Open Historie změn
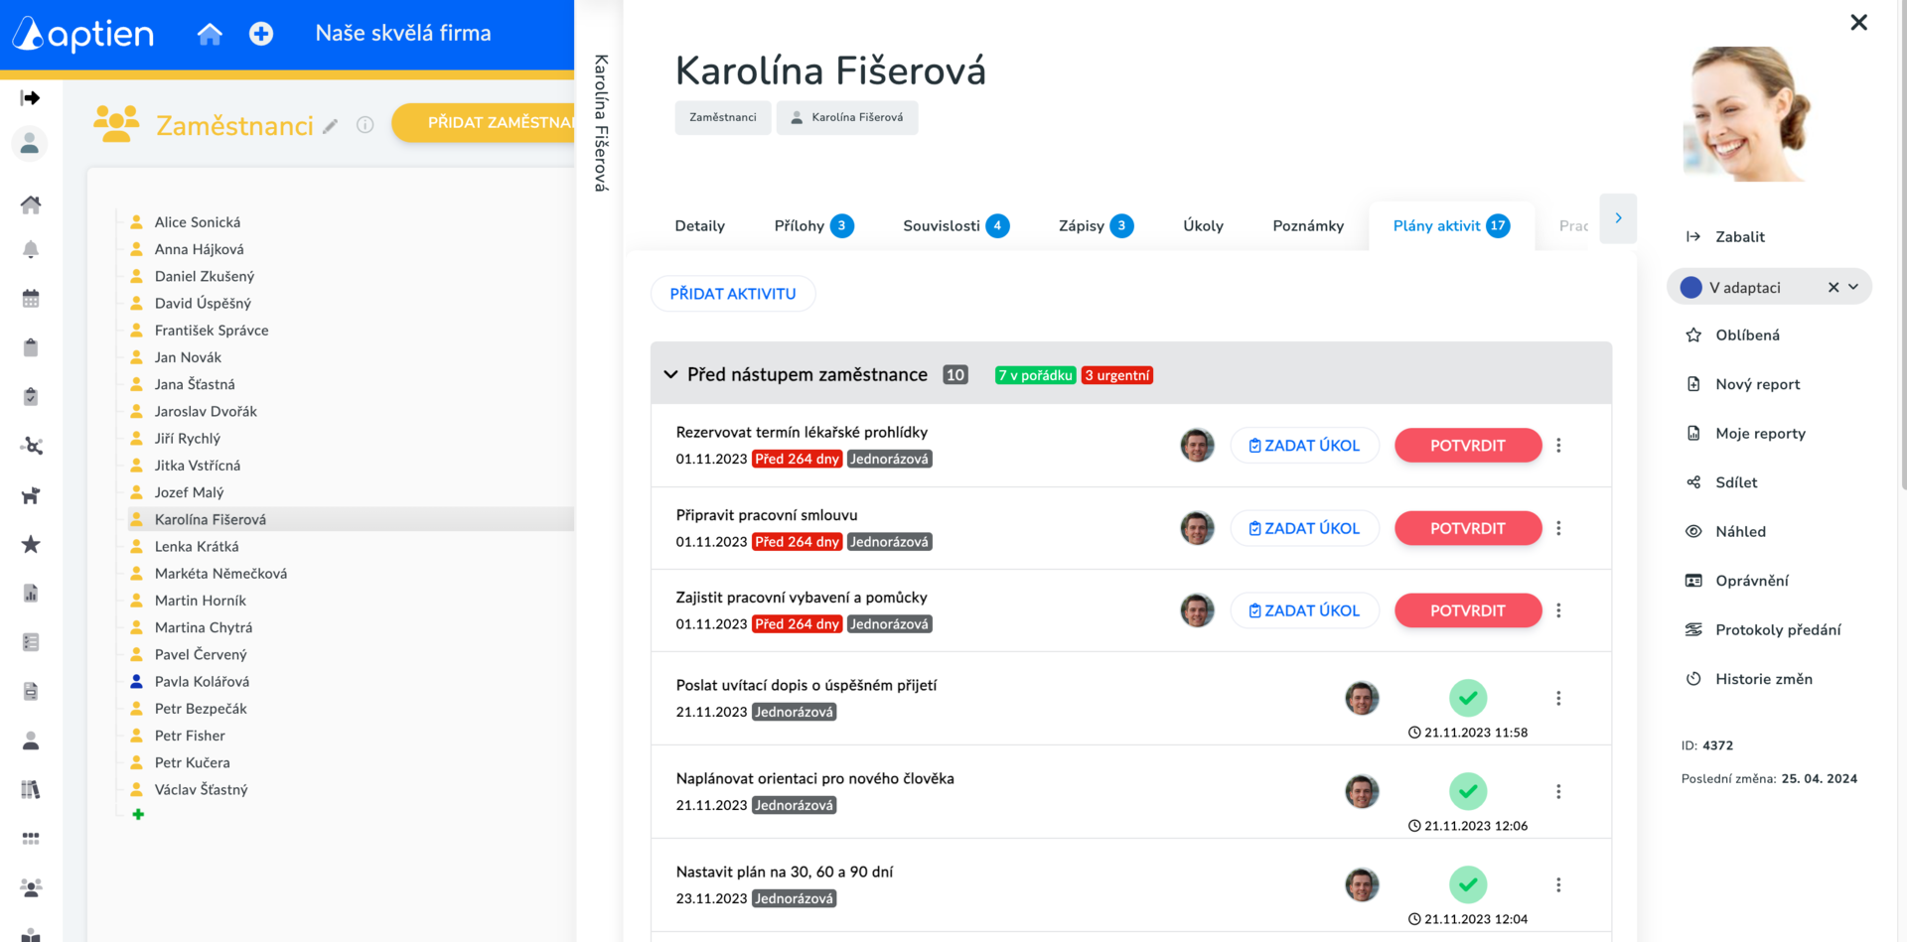Viewport: 1907px width, 942px height. [1749, 679]
